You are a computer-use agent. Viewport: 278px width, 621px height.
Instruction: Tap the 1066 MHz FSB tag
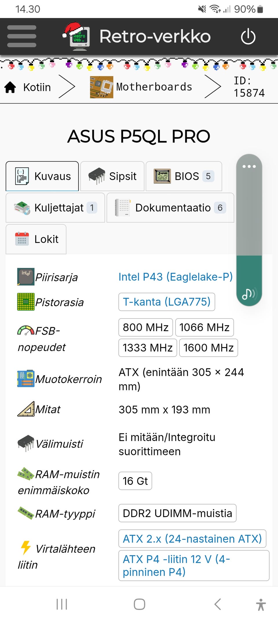204,327
